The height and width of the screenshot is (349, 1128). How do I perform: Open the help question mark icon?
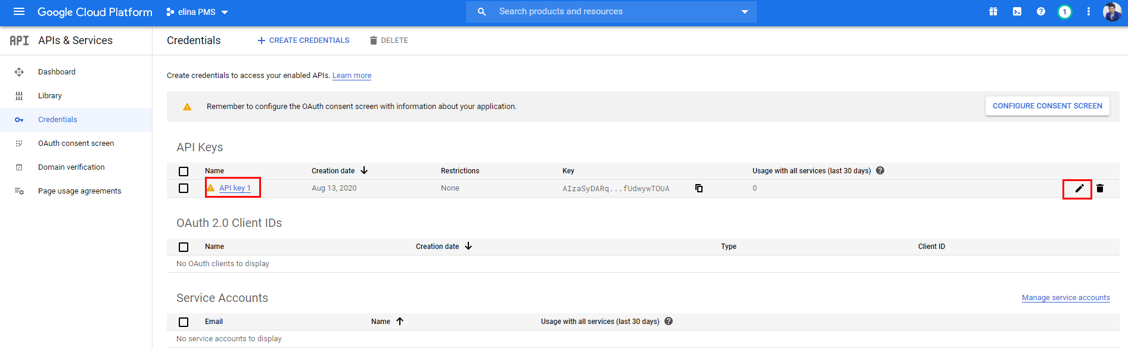tap(1041, 12)
